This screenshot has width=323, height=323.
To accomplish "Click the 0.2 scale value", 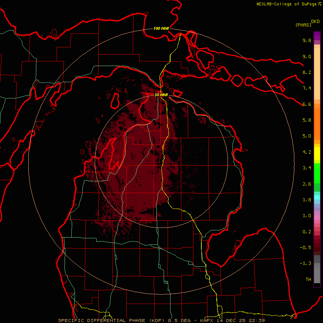I will [x=307, y=232].
